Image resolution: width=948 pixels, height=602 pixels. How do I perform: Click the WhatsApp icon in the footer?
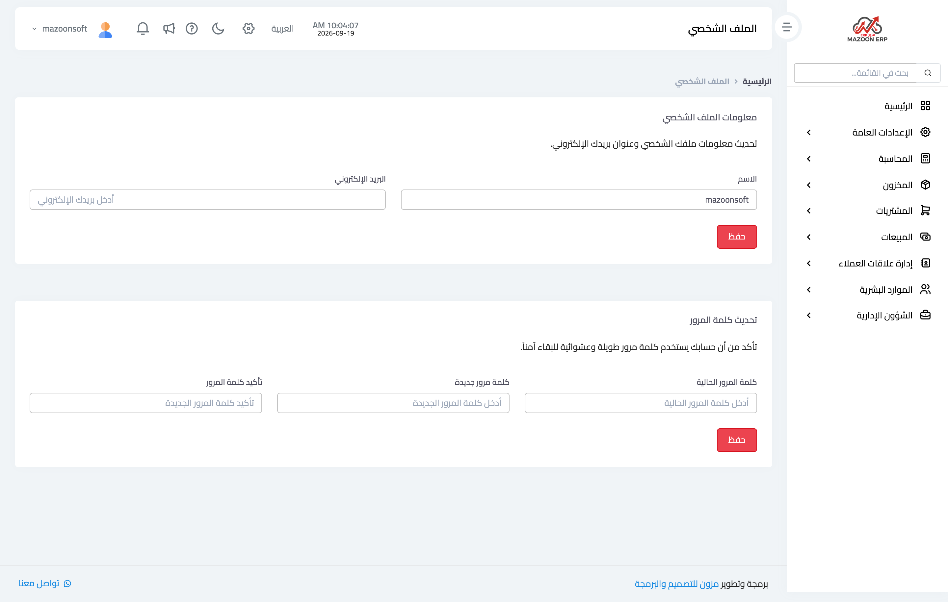pyautogui.click(x=67, y=584)
